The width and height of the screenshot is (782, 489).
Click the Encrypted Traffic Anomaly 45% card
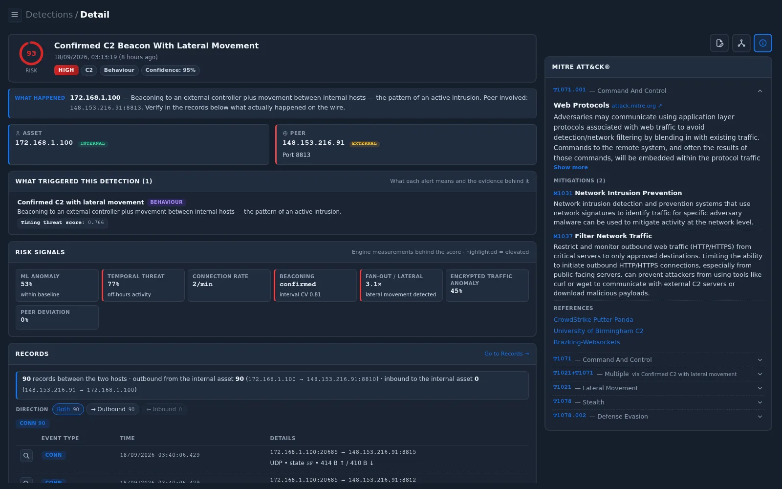click(487, 286)
